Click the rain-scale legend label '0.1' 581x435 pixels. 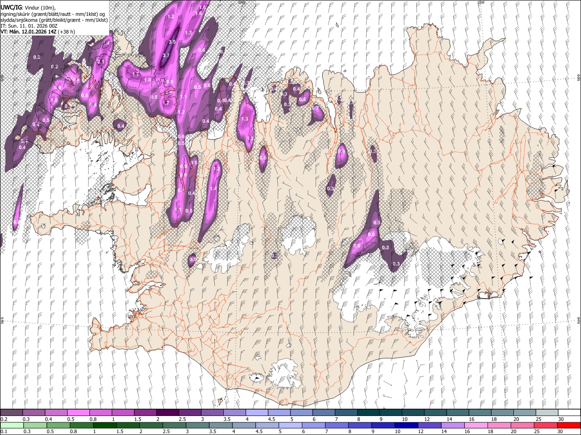[4, 432]
